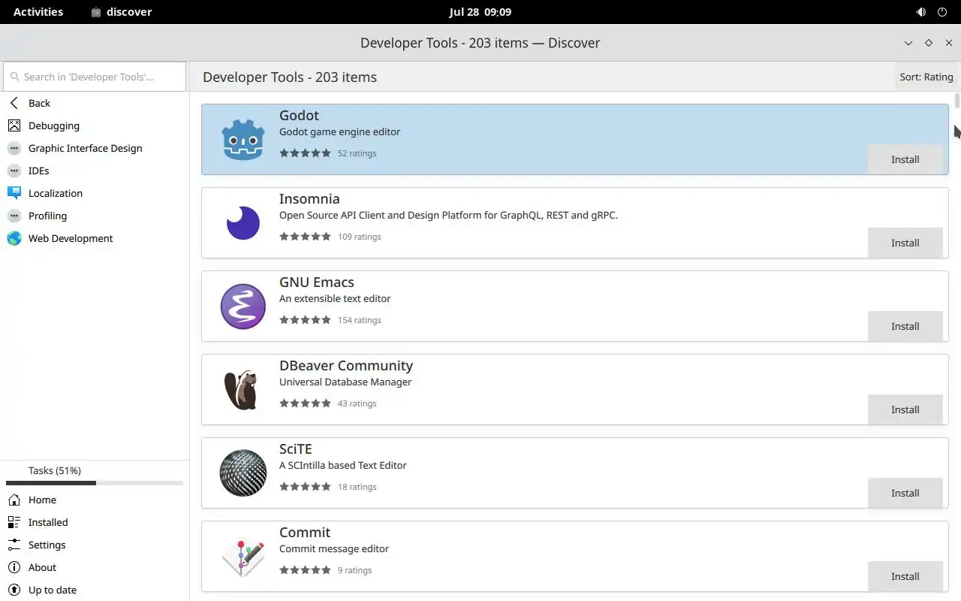Click the 'A SCIntilla based Text Editor' text

pyautogui.click(x=343, y=465)
